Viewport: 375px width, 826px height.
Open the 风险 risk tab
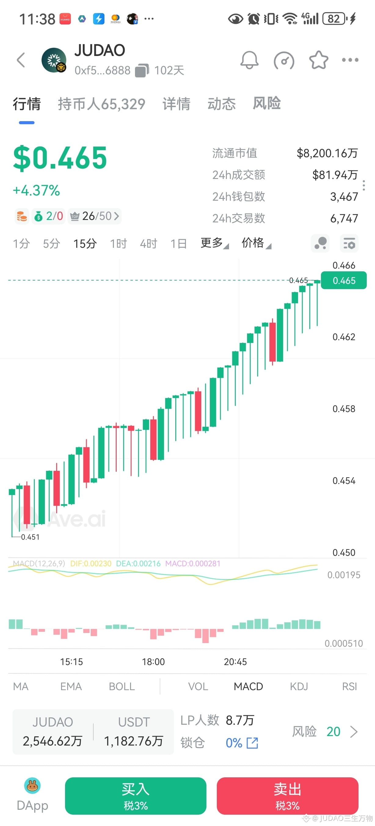[x=267, y=103]
